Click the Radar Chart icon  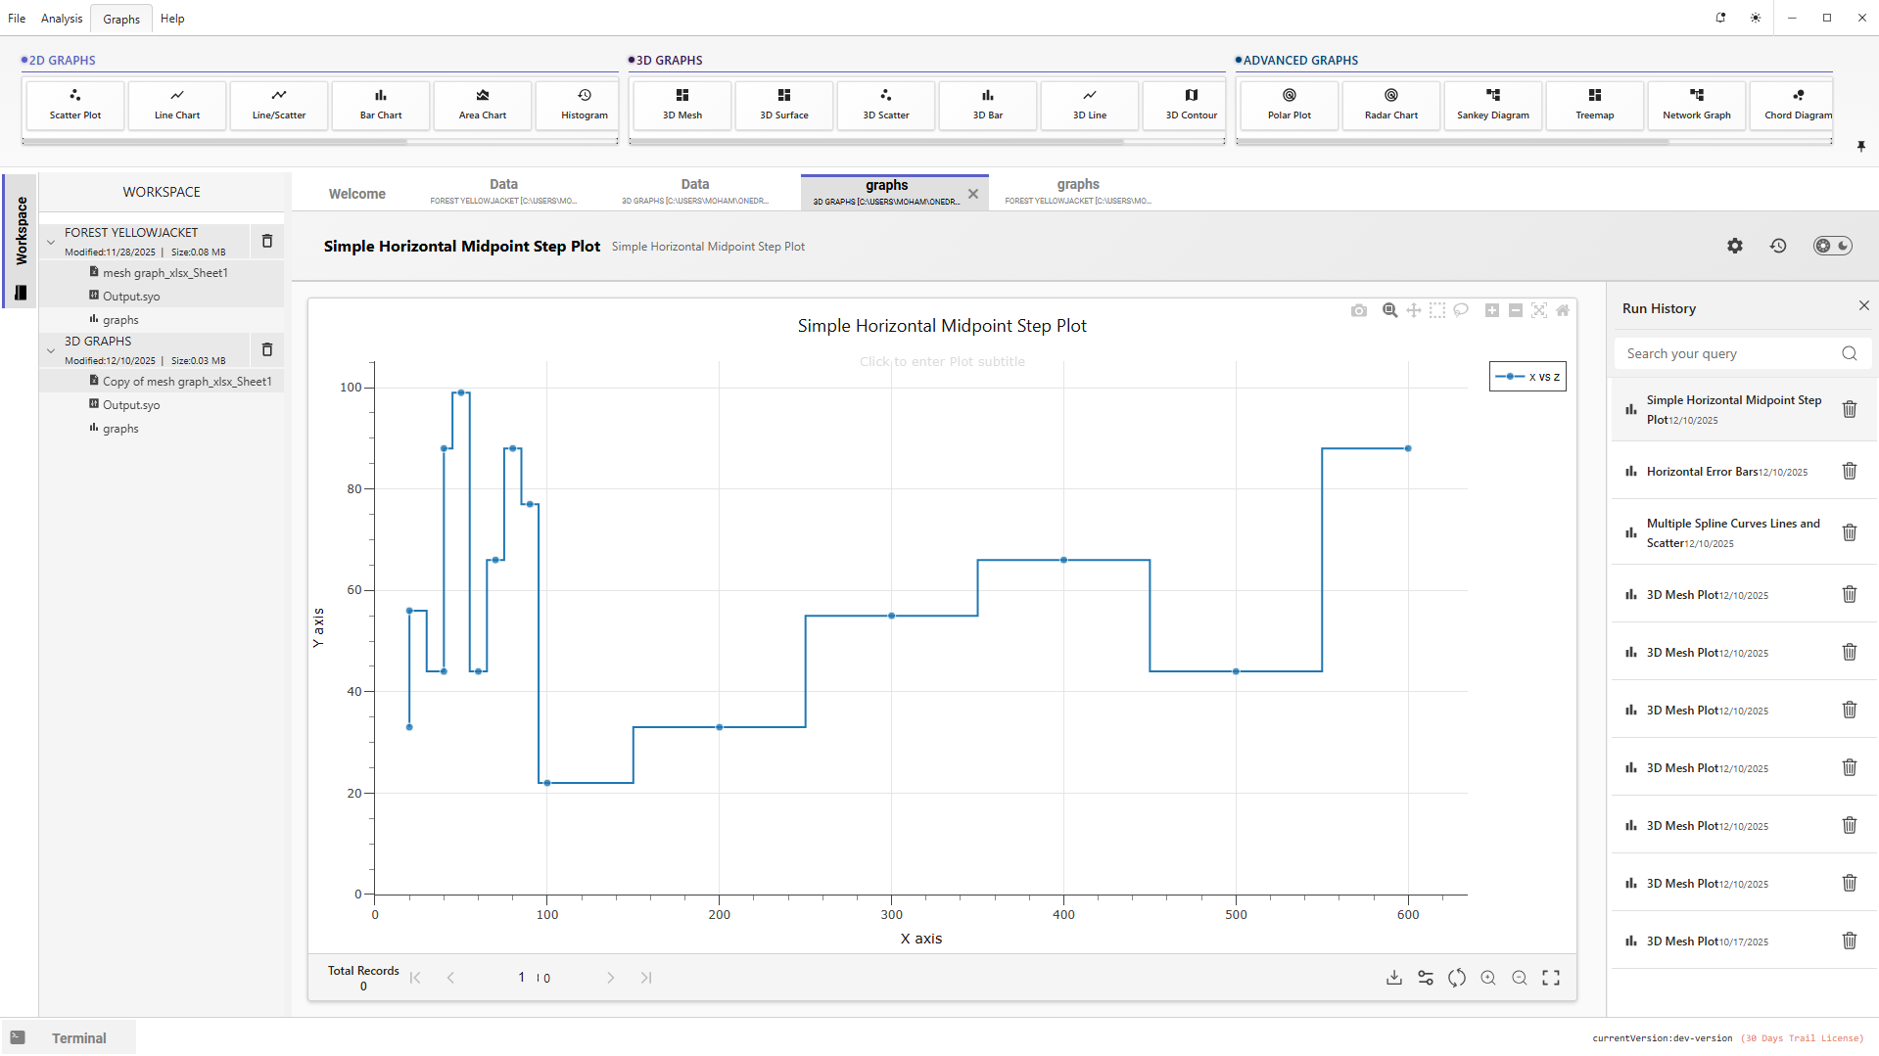pyautogui.click(x=1390, y=105)
